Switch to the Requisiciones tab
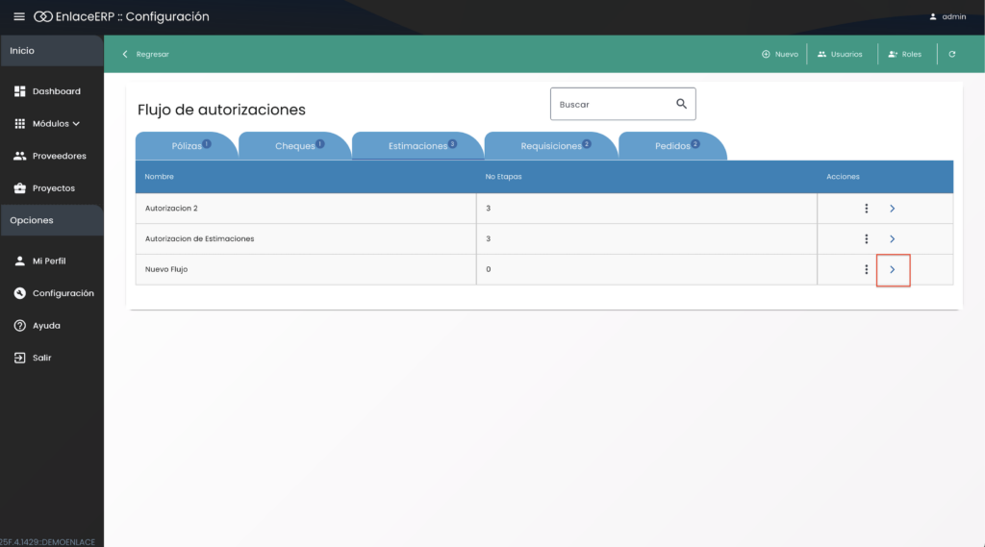Image resolution: width=985 pixels, height=547 pixels. (551, 146)
